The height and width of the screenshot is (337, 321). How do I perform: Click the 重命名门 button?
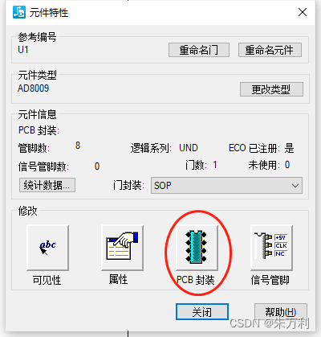tap(199, 50)
